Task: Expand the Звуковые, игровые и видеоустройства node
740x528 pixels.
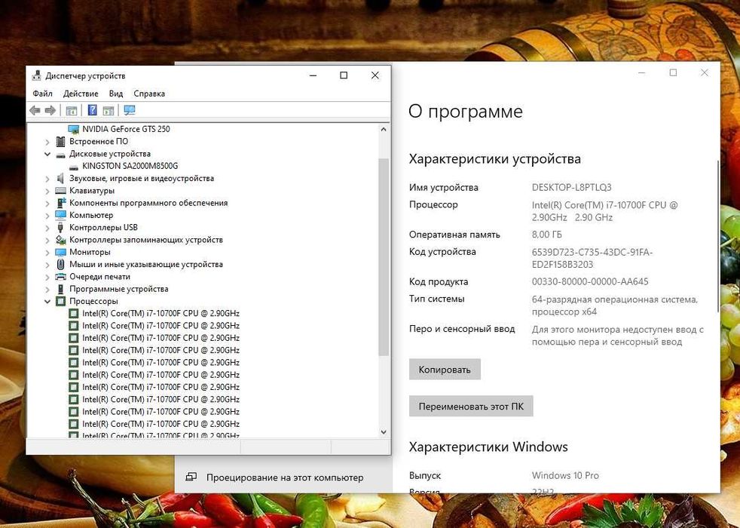Action: 47,179
